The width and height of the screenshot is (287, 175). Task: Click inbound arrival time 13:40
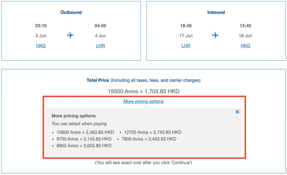click(x=245, y=26)
